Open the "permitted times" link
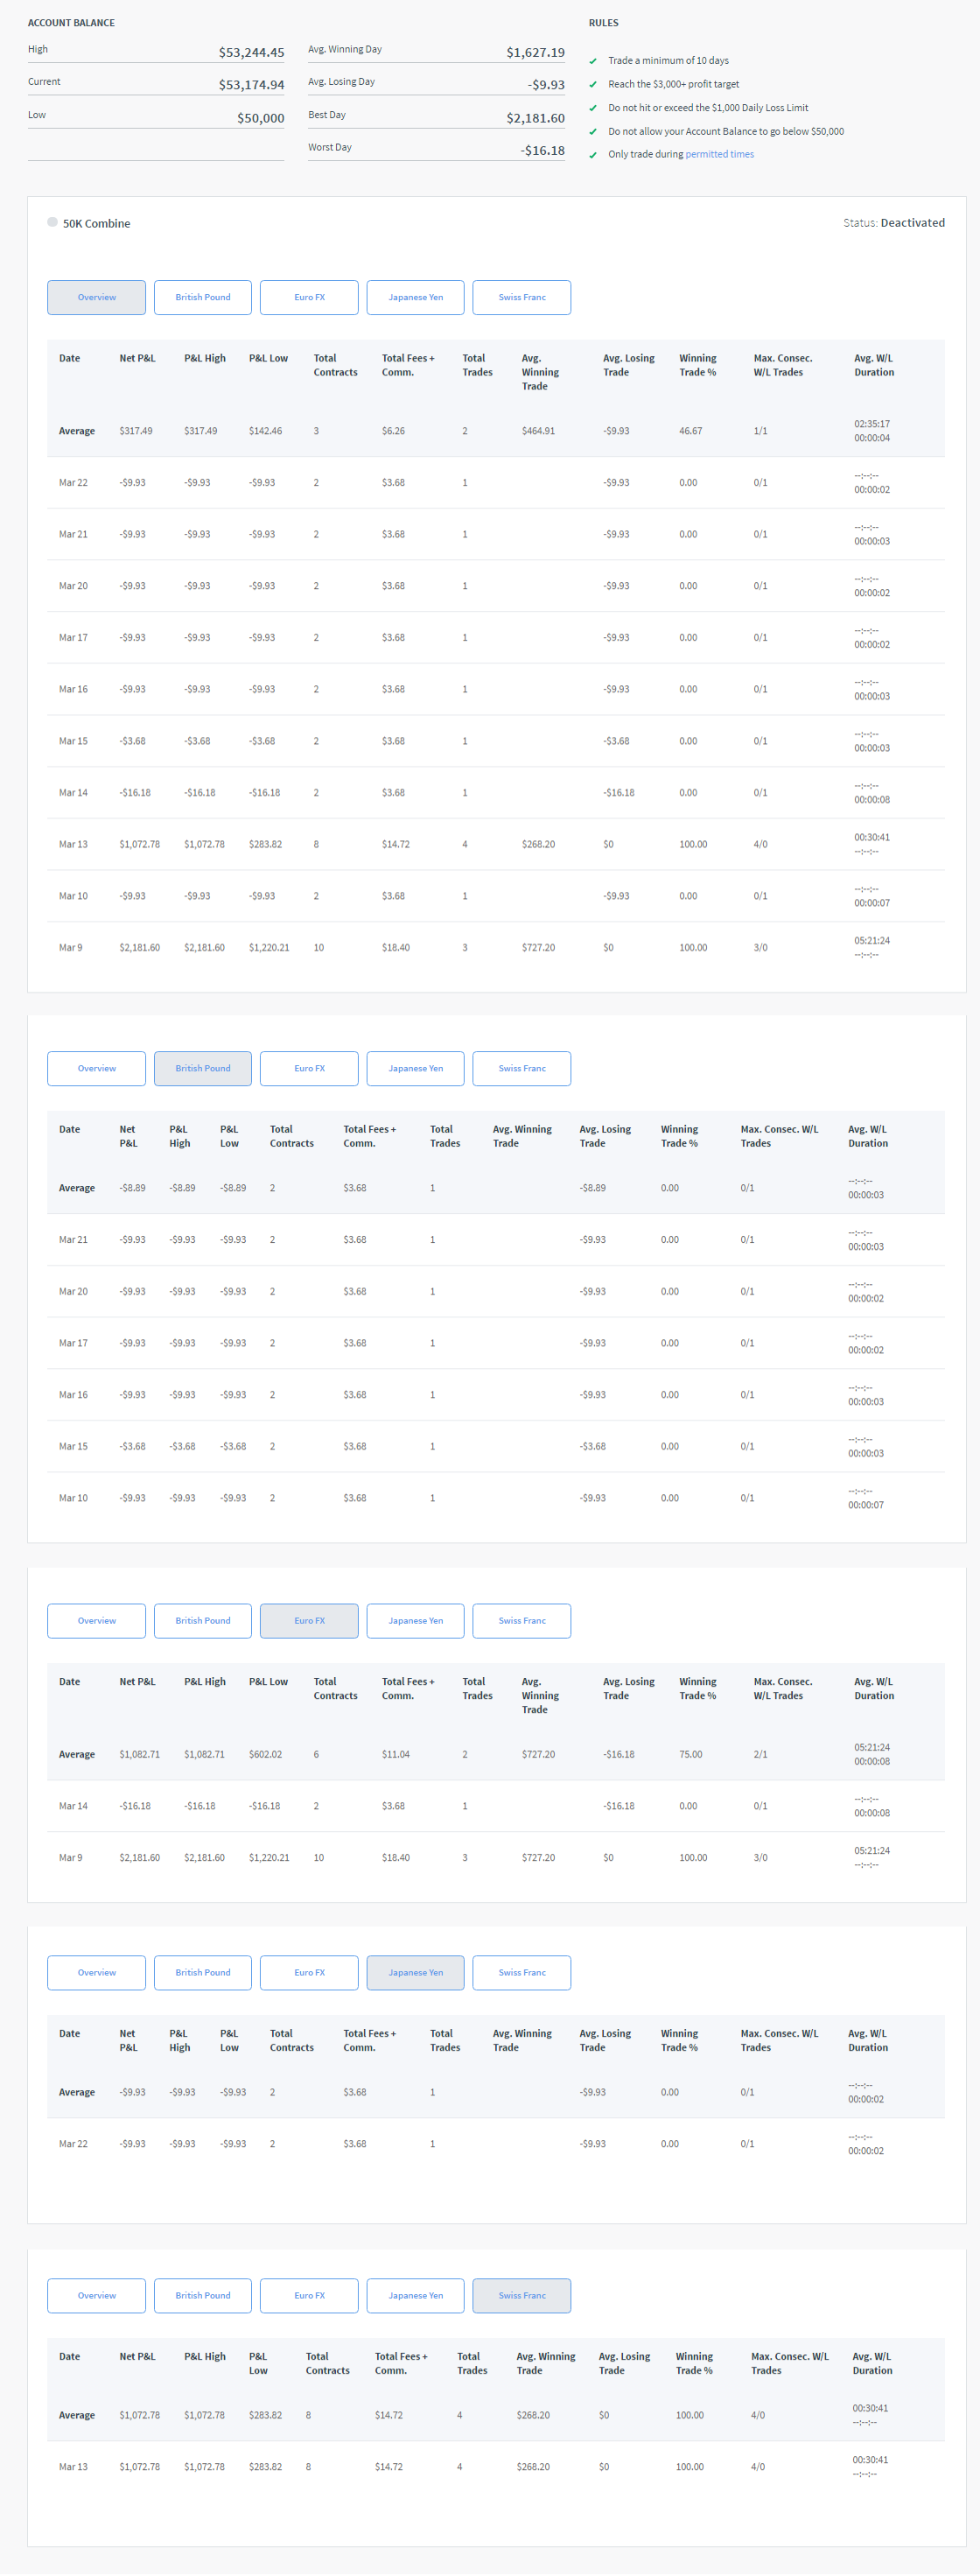This screenshot has height=2576, width=980. pyautogui.click(x=719, y=154)
